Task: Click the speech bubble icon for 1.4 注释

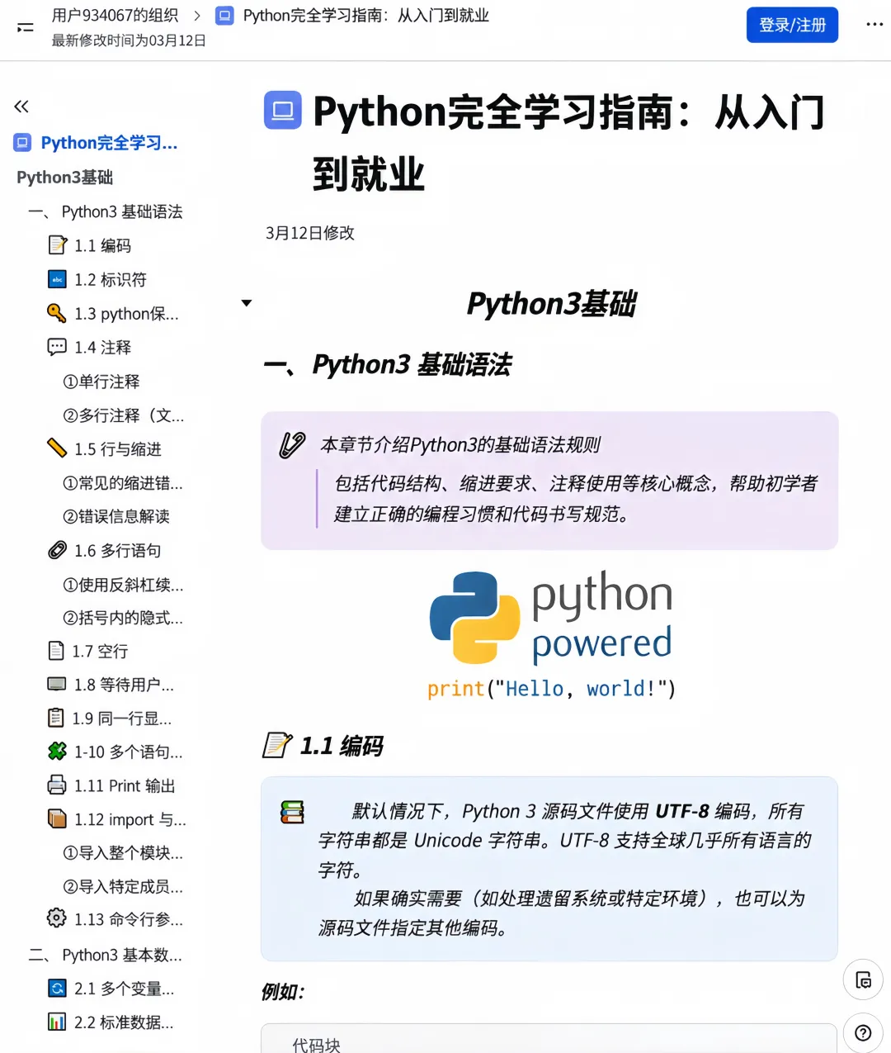Action: pos(57,347)
